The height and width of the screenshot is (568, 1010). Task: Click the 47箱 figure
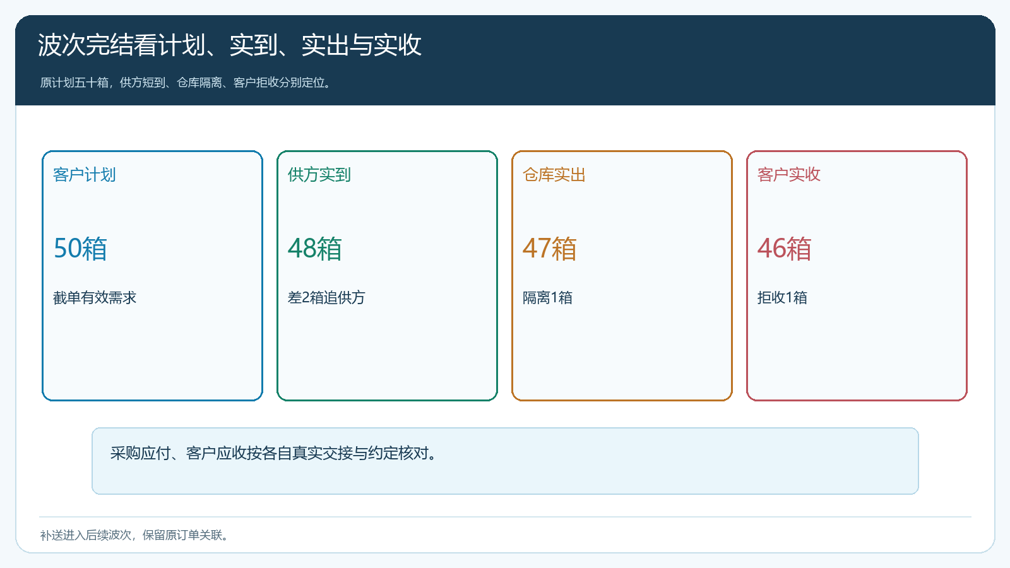click(x=550, y=249)
